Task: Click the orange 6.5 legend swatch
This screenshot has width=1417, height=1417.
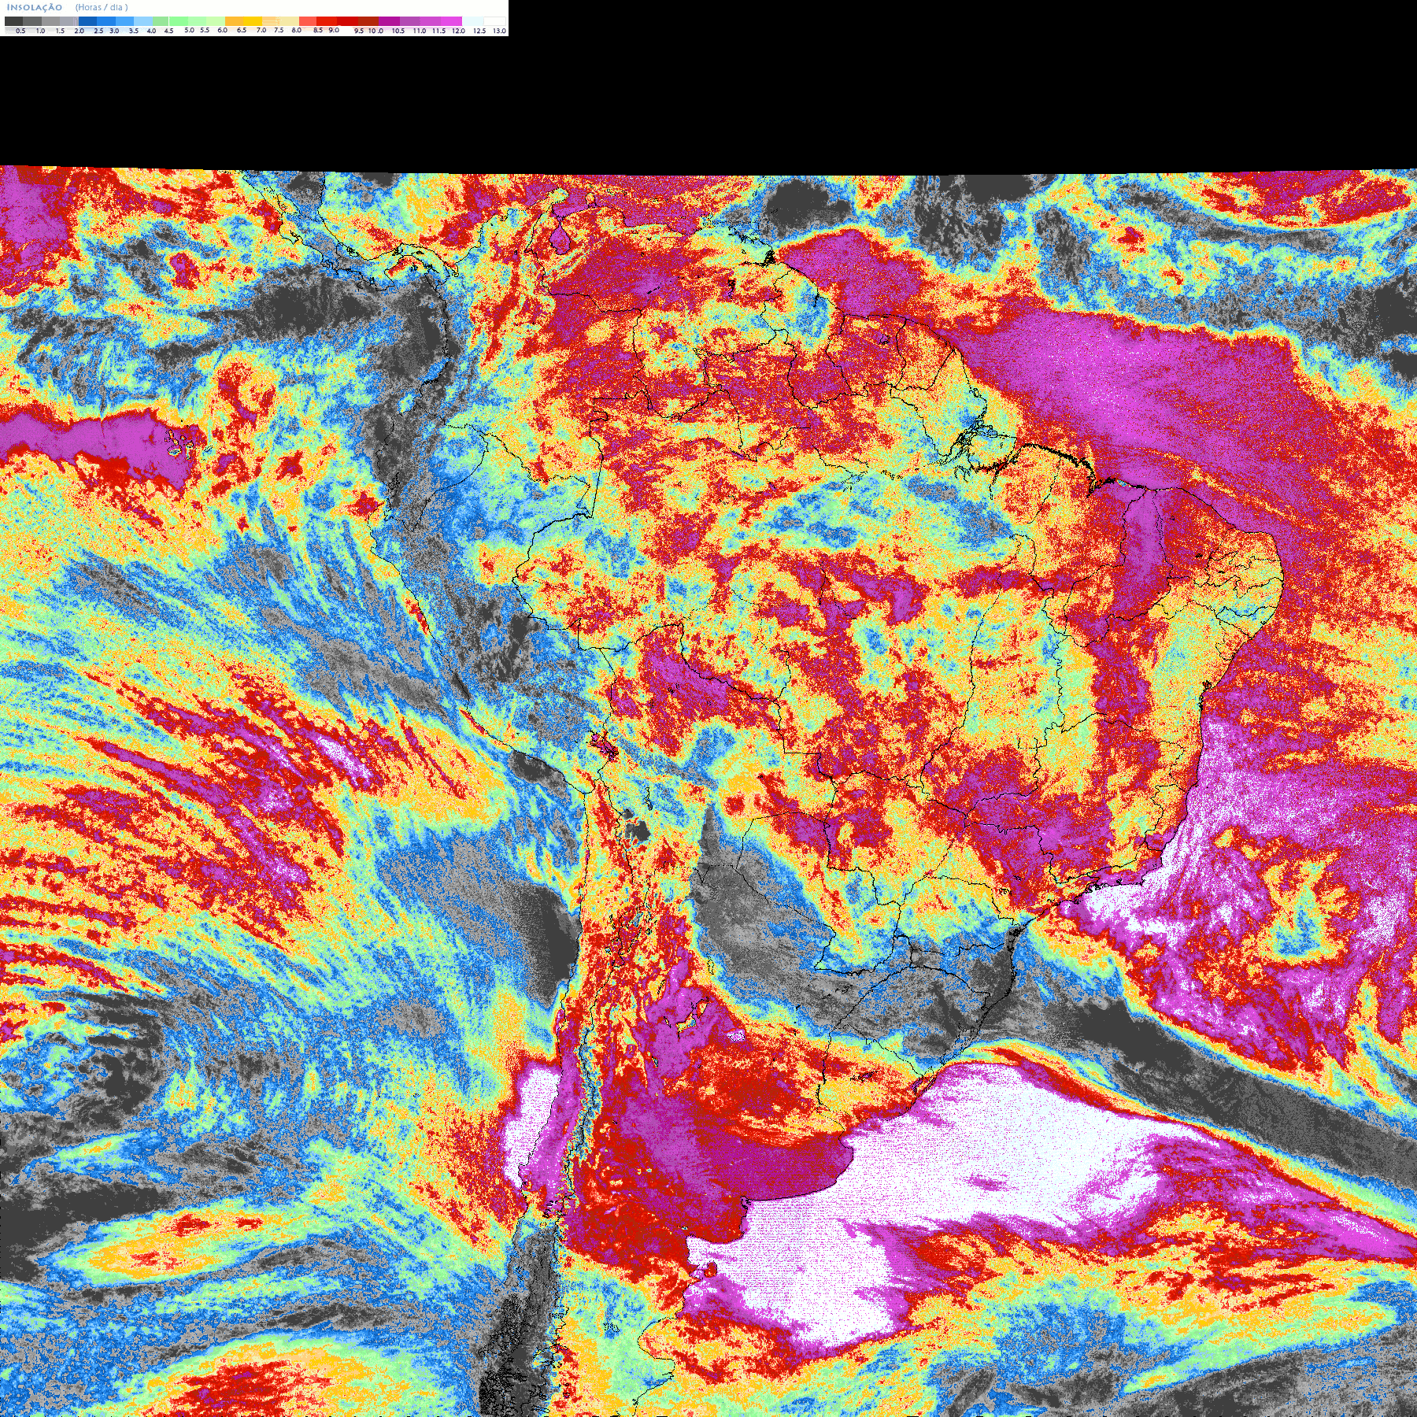Action: (x=235, y=21)
